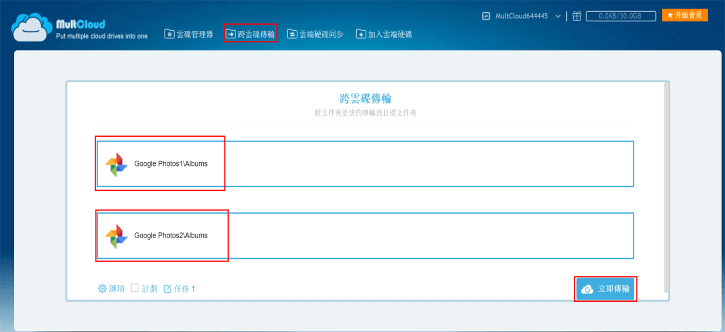
Task: Click the 雲端硬碟同步 sync icon
Action: coord(292,34)
